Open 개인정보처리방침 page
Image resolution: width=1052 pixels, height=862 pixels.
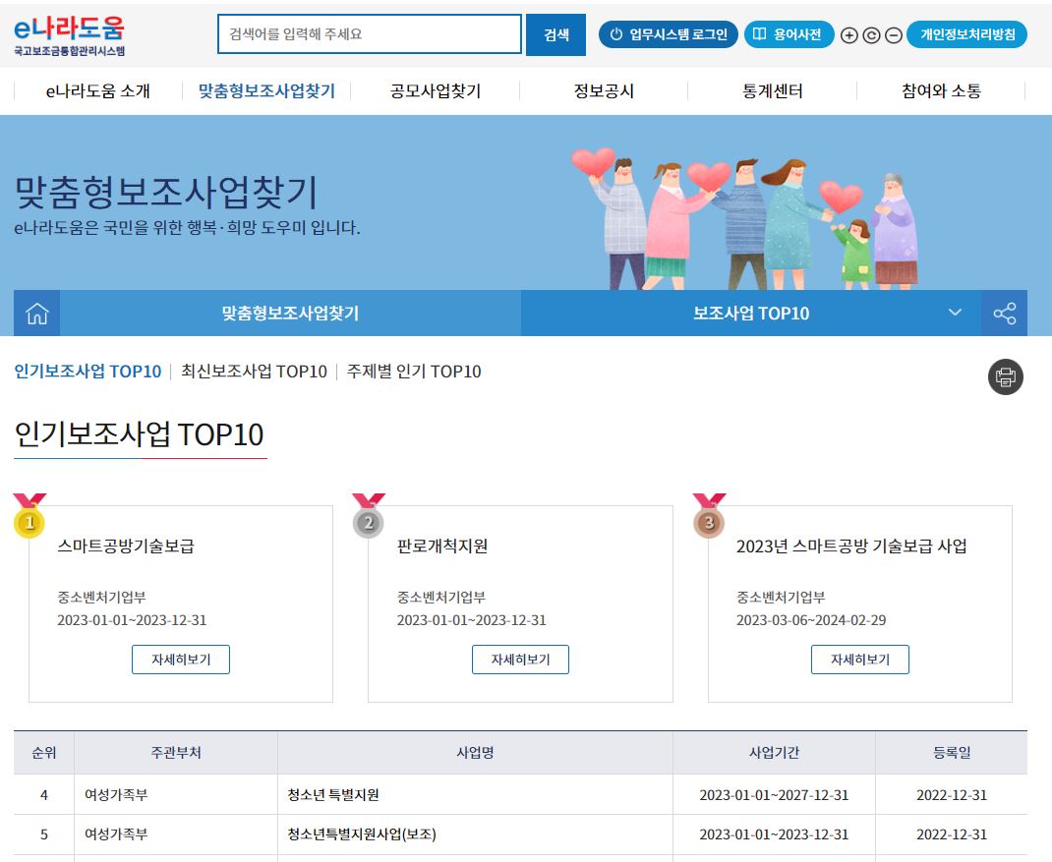coord(966,35)
